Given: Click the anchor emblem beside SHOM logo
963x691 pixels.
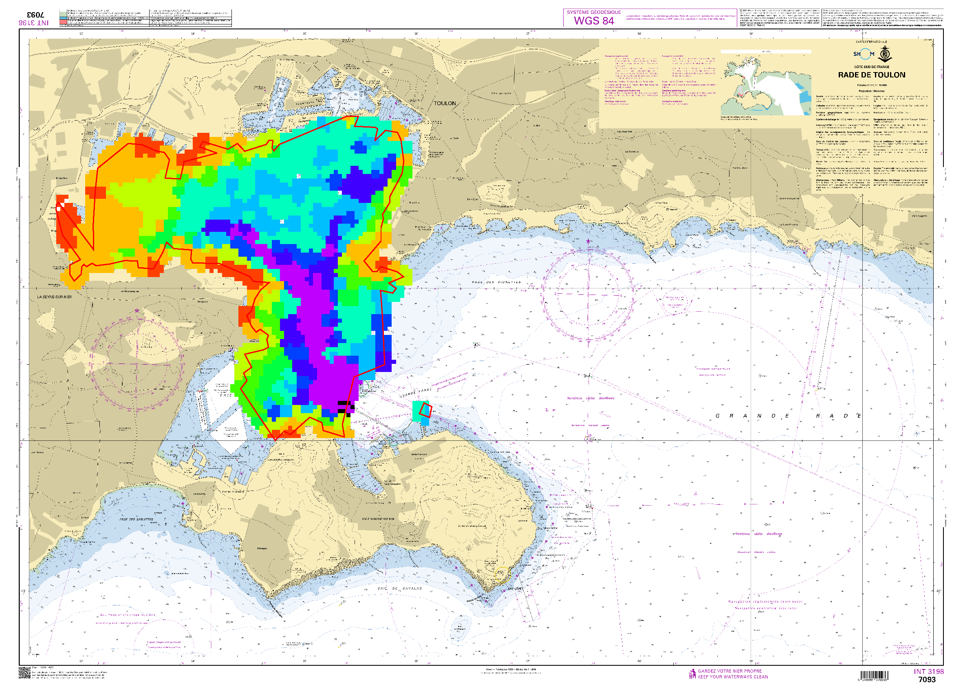Looking at the screenshot, I should click(885, 54).
